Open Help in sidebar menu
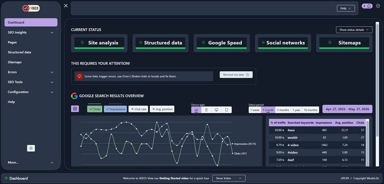Image resolution: width=384 pixels, height=184 pixels. coord(31,102)
